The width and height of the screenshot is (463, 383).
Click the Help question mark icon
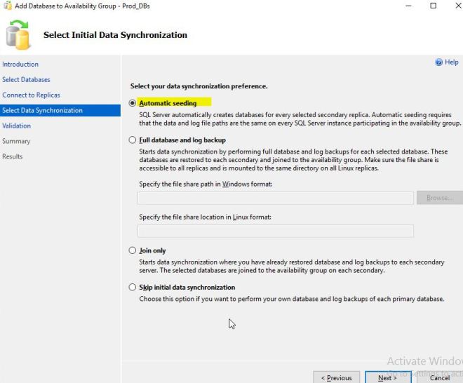pyautogui.click(x=439, y=62)
